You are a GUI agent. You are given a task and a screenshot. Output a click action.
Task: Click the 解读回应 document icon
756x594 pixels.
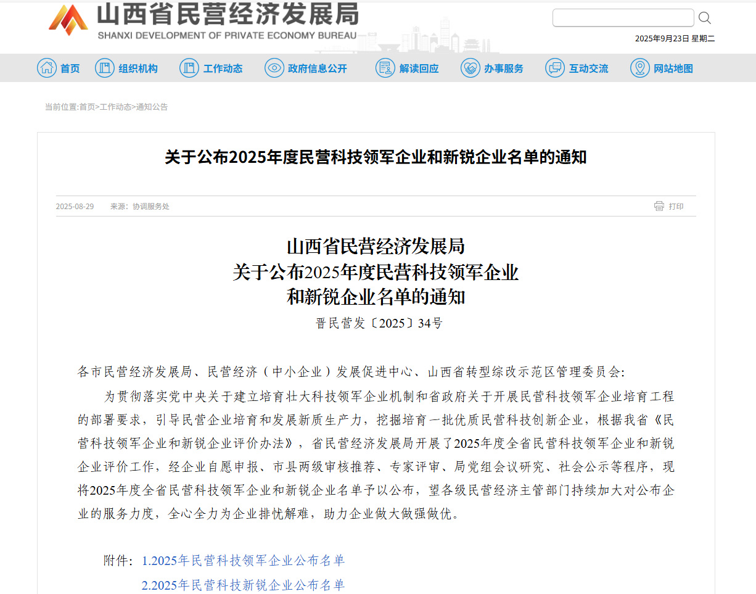click(x=385, y=68)
